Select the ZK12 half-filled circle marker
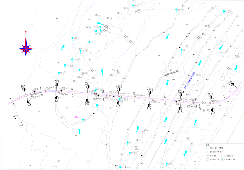244x170 pixels. 150,92
